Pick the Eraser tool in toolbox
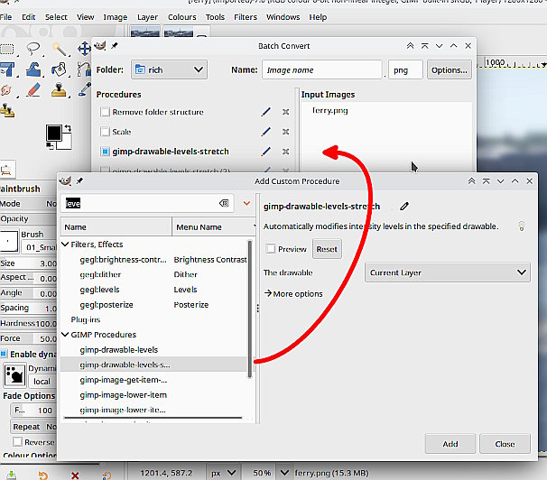The height and width of the screenshot is (480, 547). click(34, 90)
